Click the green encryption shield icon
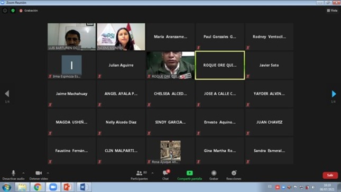 pyautogui.click(x=13, y=11)
